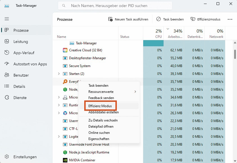This screenshot has width=237, height=163.
Task: Expand the Logite process group
Action: click(x=59, y=137)
